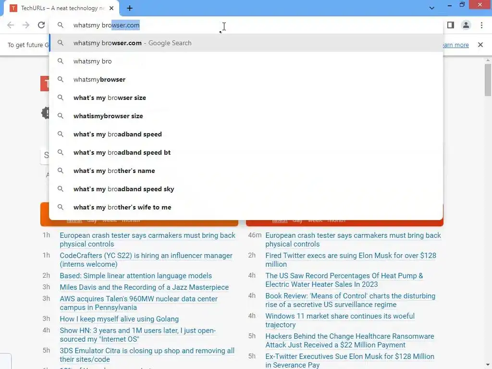Open 'Book Review: Means of Control' article
492x369 pixels.
point(350,300)
